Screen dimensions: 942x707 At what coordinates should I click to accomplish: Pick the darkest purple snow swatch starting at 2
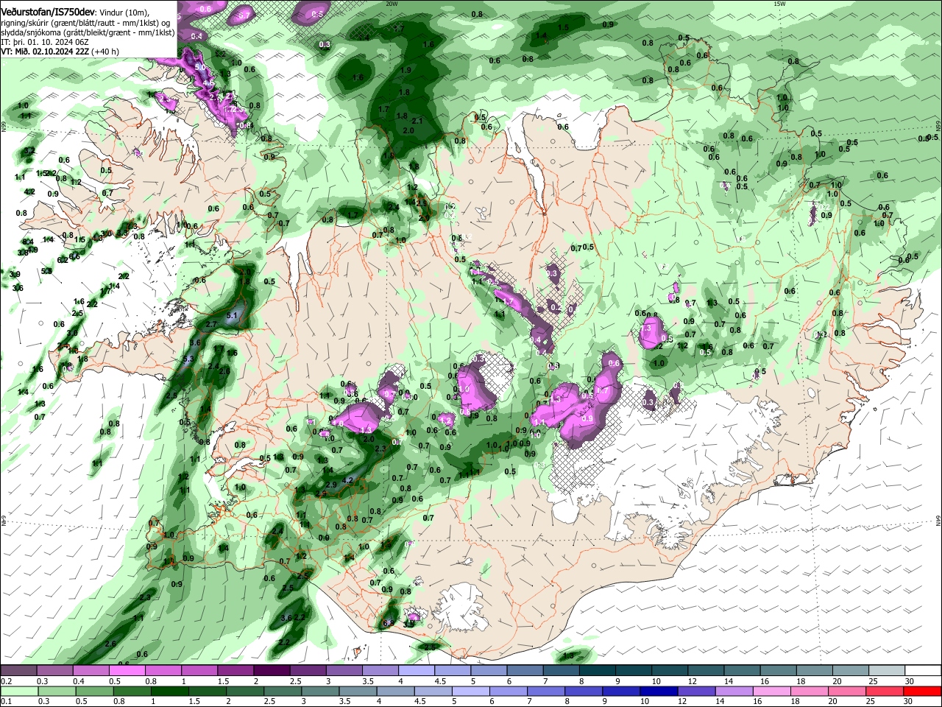[271, 671]
